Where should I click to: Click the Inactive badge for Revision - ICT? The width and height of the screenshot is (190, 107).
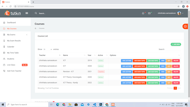[101, 72]
